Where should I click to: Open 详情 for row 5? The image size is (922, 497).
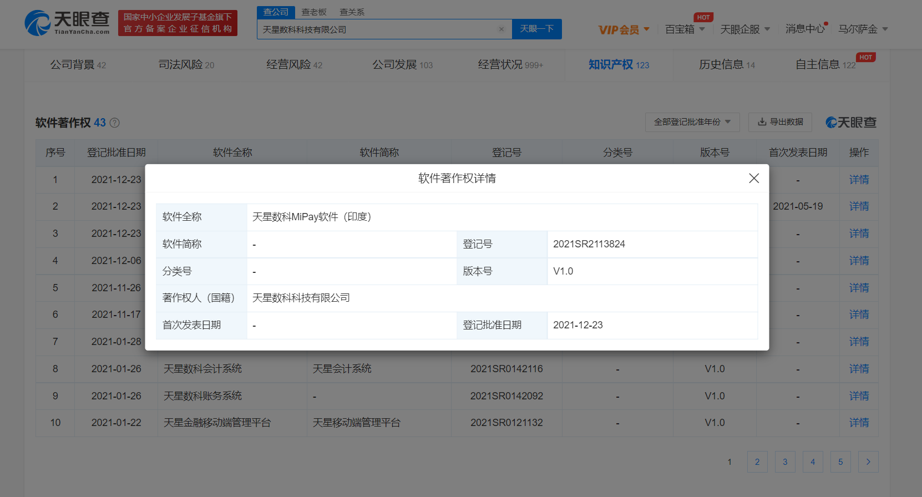tap(859, 287)
